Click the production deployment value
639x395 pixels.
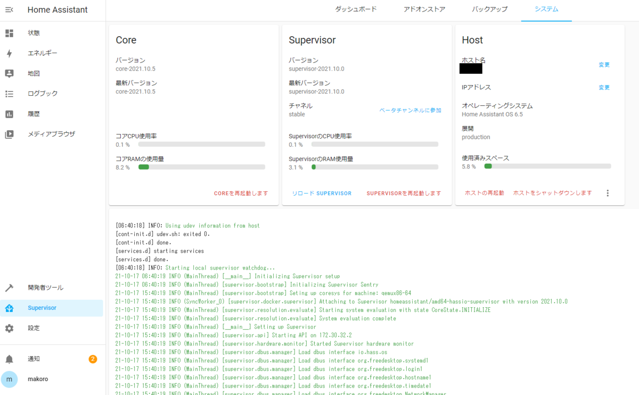point(476,137)
